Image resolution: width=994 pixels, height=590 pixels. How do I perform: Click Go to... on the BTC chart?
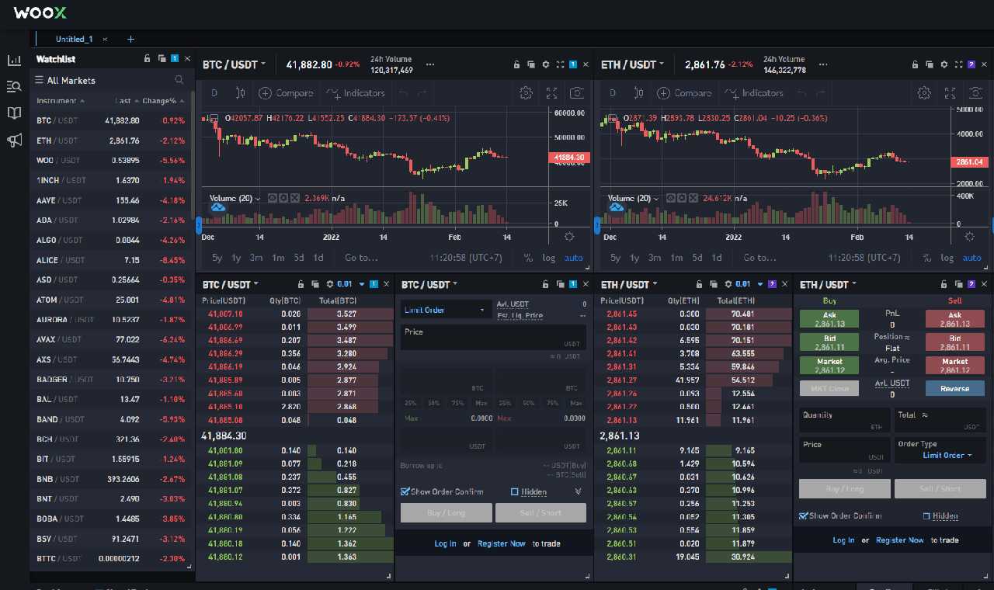(x=362, y=258)
